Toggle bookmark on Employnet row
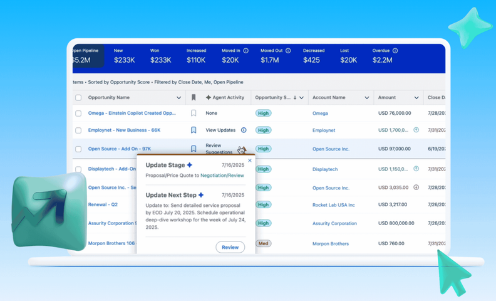 (x=194, y=130)
